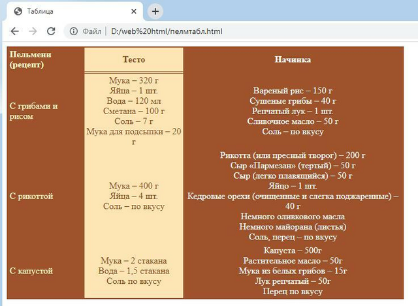The height and width of the screenshot is (306, 418).
Task: Close the Таблица tab
Action: pos(134,12)
